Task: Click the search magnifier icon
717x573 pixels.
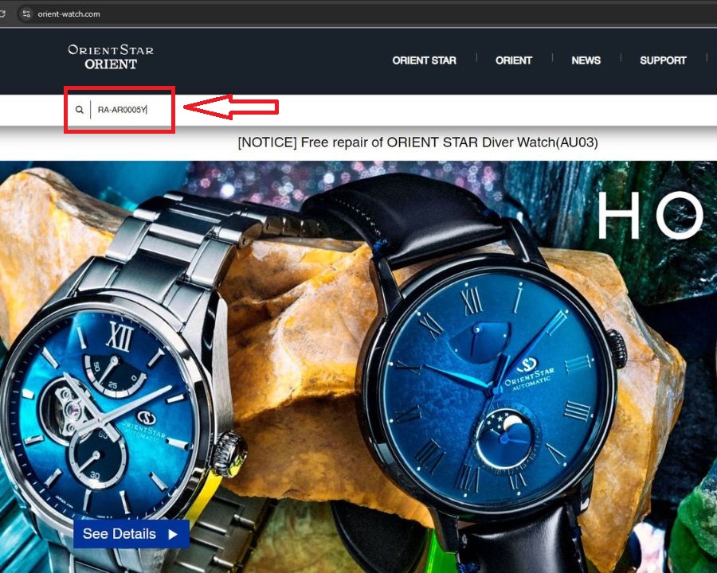Action: click(x=80, y=110)
